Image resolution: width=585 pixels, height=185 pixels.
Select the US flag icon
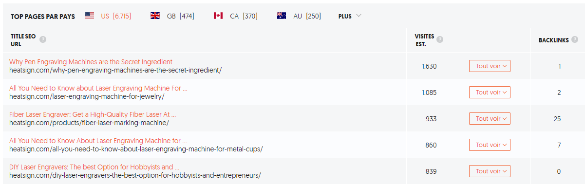(x=89, y=16)
